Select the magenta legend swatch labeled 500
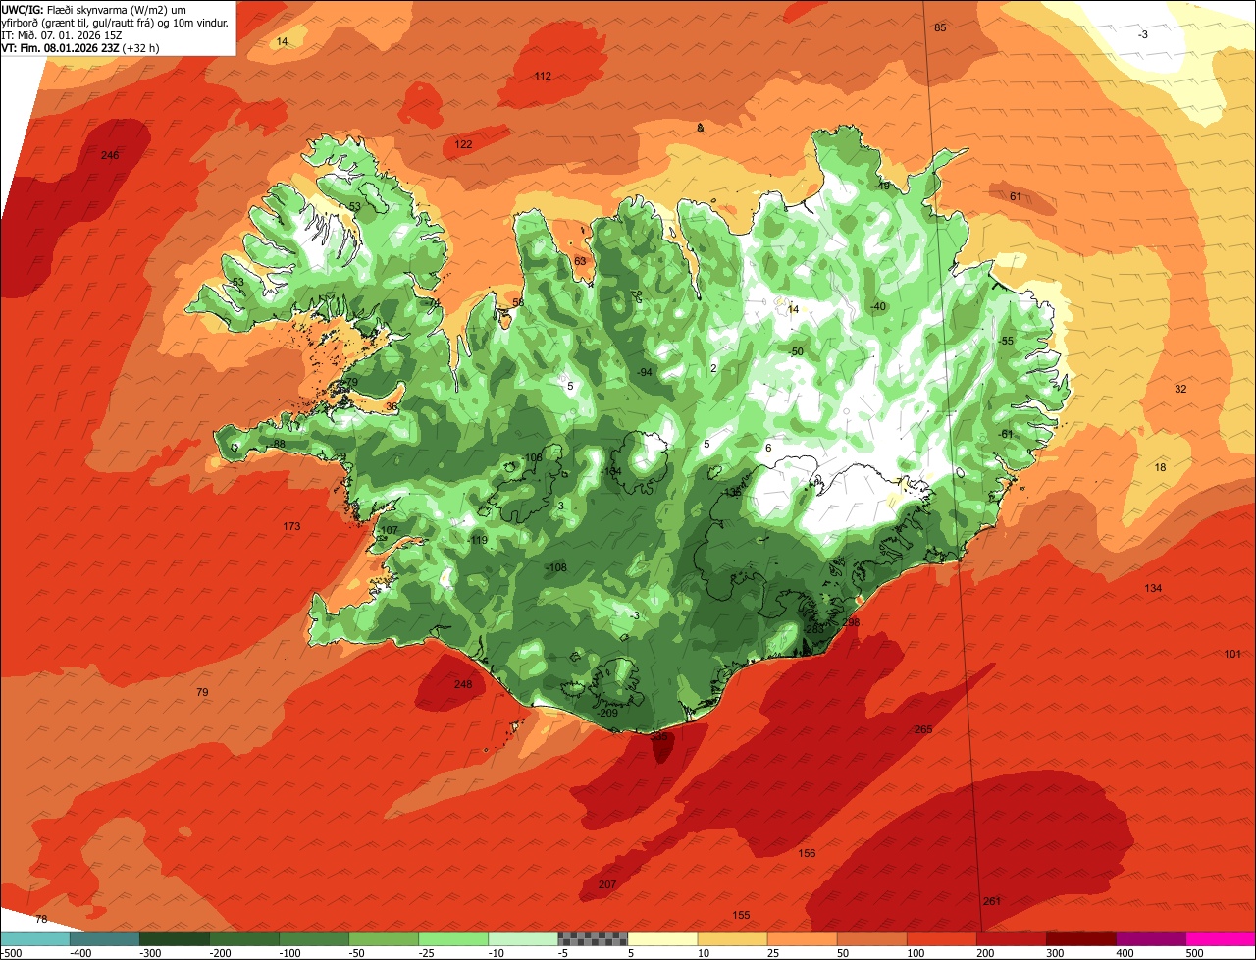 click(x=1221, y=939)
